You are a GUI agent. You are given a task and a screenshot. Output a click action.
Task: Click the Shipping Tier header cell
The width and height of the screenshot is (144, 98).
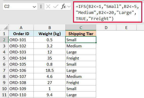click(81, 34)
